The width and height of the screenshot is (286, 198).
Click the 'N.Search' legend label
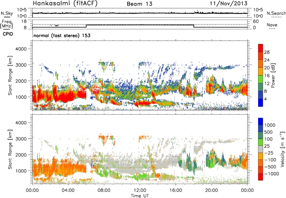click(x=276, y=13)
